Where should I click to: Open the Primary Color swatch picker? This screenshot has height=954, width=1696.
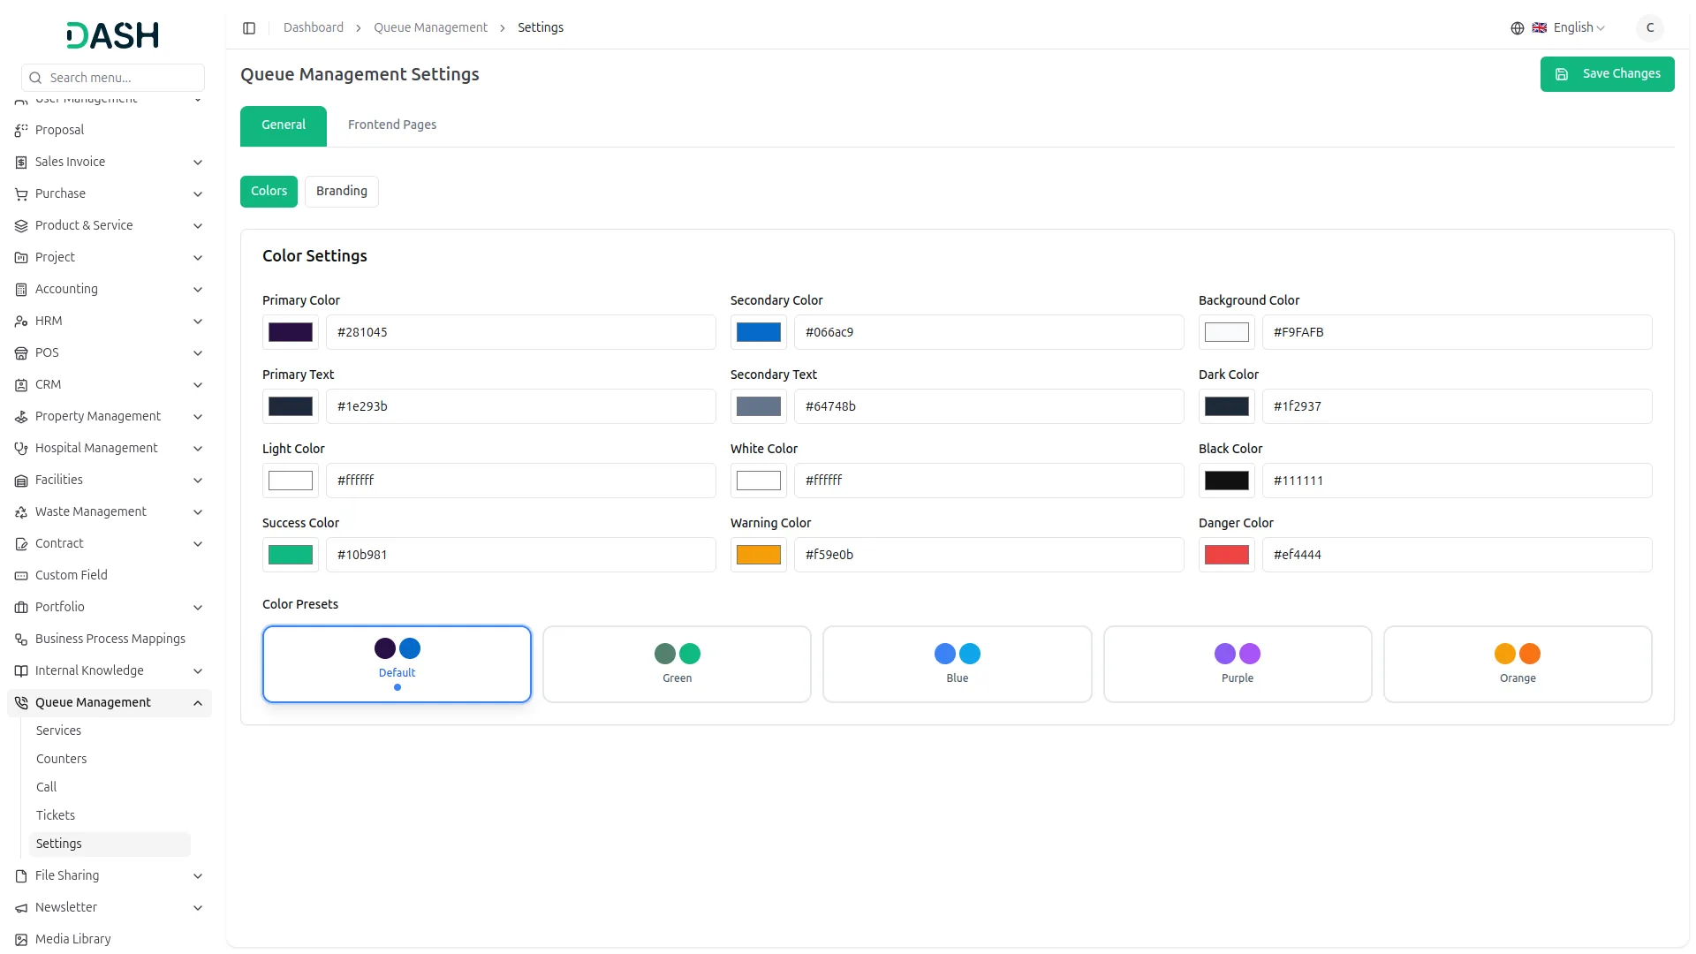[291, 333]
